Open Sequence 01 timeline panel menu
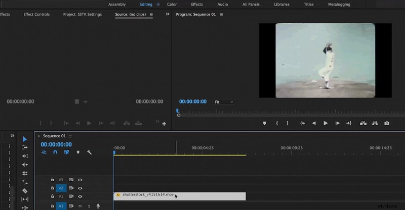The image size is (405, 210). (70, 136)
